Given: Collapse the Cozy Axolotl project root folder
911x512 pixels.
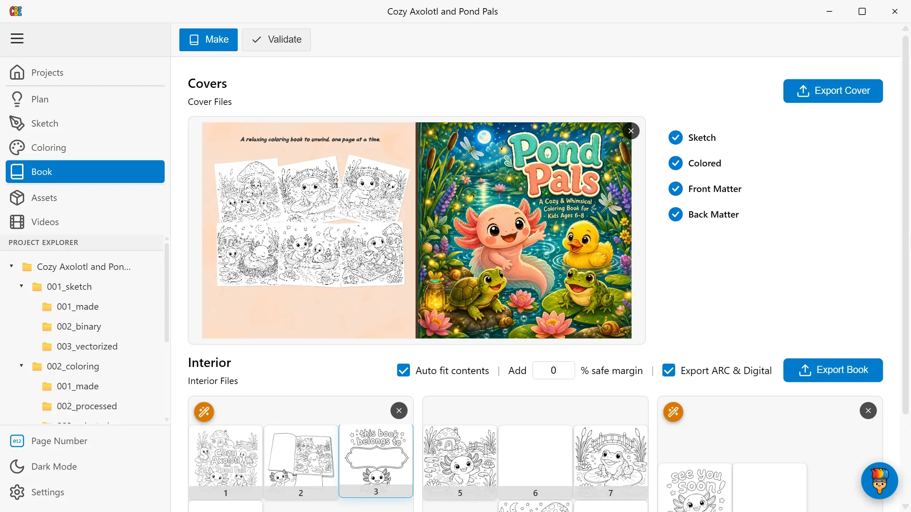Looking at the screenshot, I should (11, 266).
